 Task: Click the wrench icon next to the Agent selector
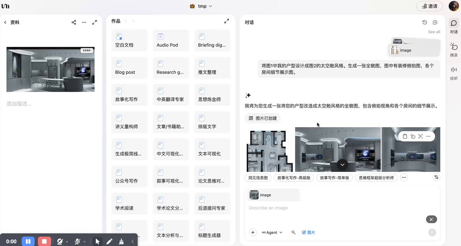click(293, 233)
